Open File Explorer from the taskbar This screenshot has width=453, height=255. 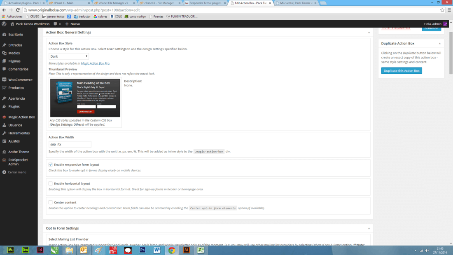click(69, 250)
